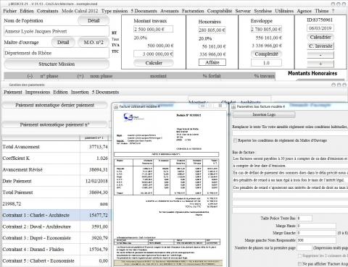Click the (+) phase column header

tap(80, 76)
